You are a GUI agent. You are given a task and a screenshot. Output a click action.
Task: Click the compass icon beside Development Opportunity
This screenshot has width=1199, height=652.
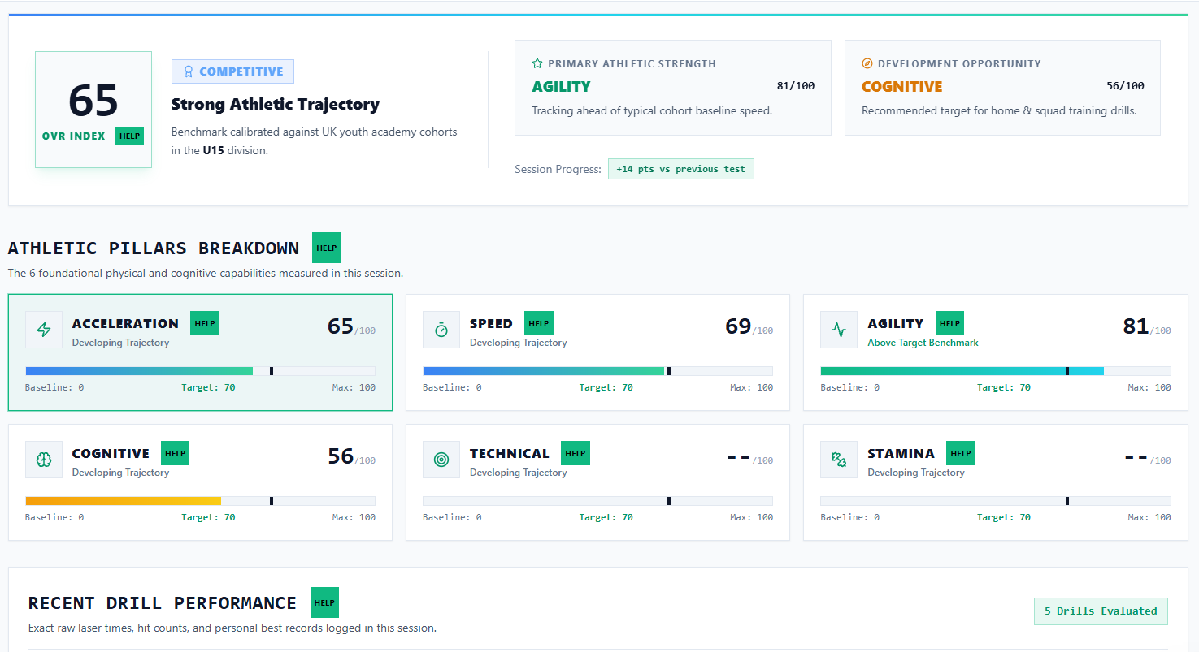click(x=867, y=63)
